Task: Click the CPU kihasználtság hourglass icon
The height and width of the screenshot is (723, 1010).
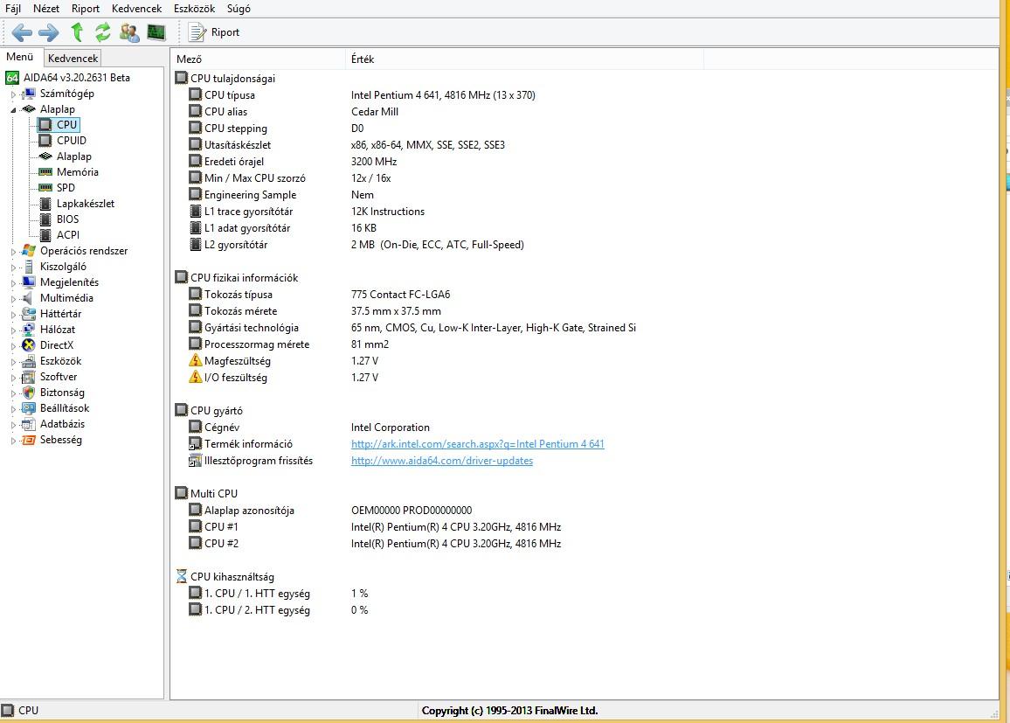Action: pos(182,576)
